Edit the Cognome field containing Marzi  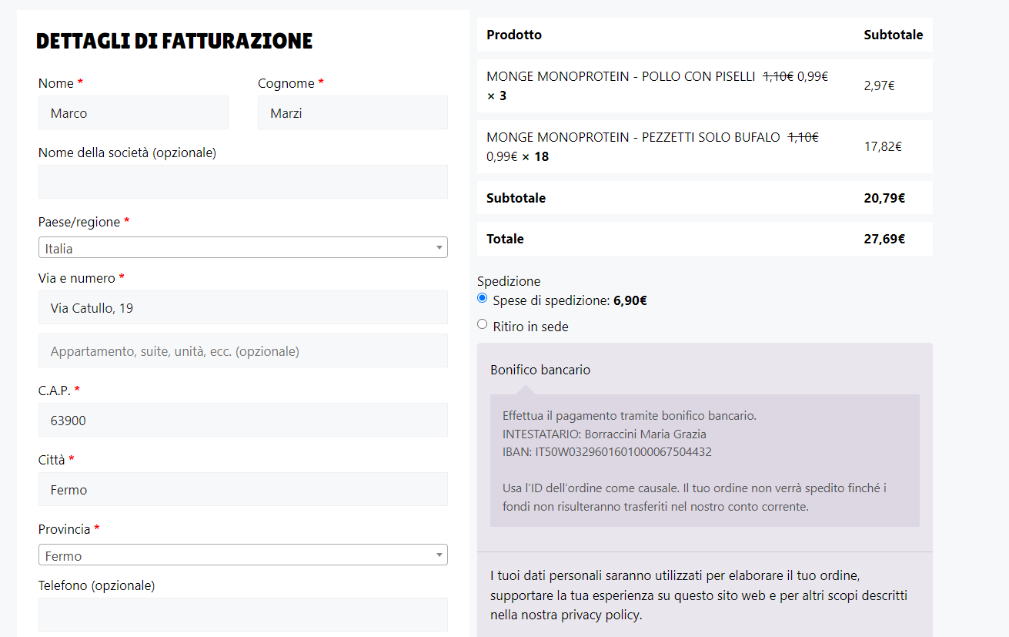point(352,112)
